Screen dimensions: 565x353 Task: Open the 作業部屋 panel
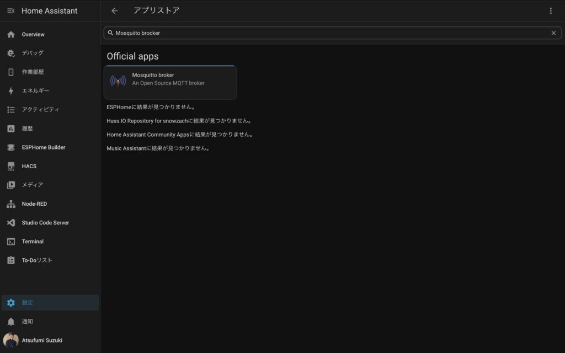pos(33,72)
